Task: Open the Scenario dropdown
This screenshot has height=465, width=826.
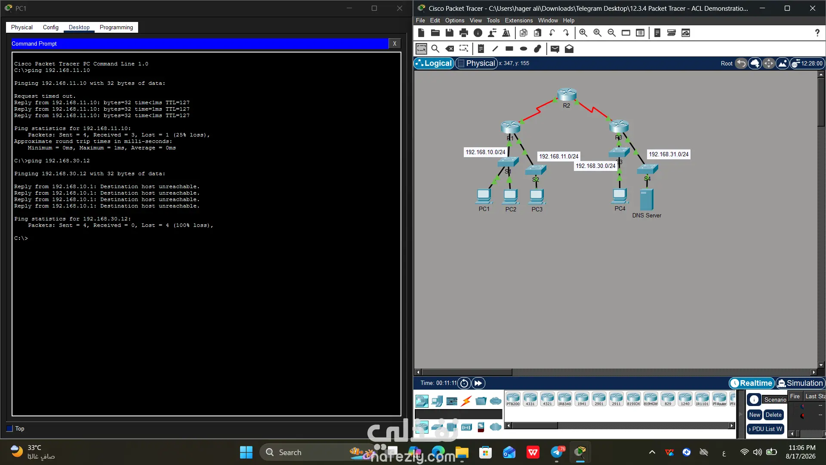Action: pos(775,400)
